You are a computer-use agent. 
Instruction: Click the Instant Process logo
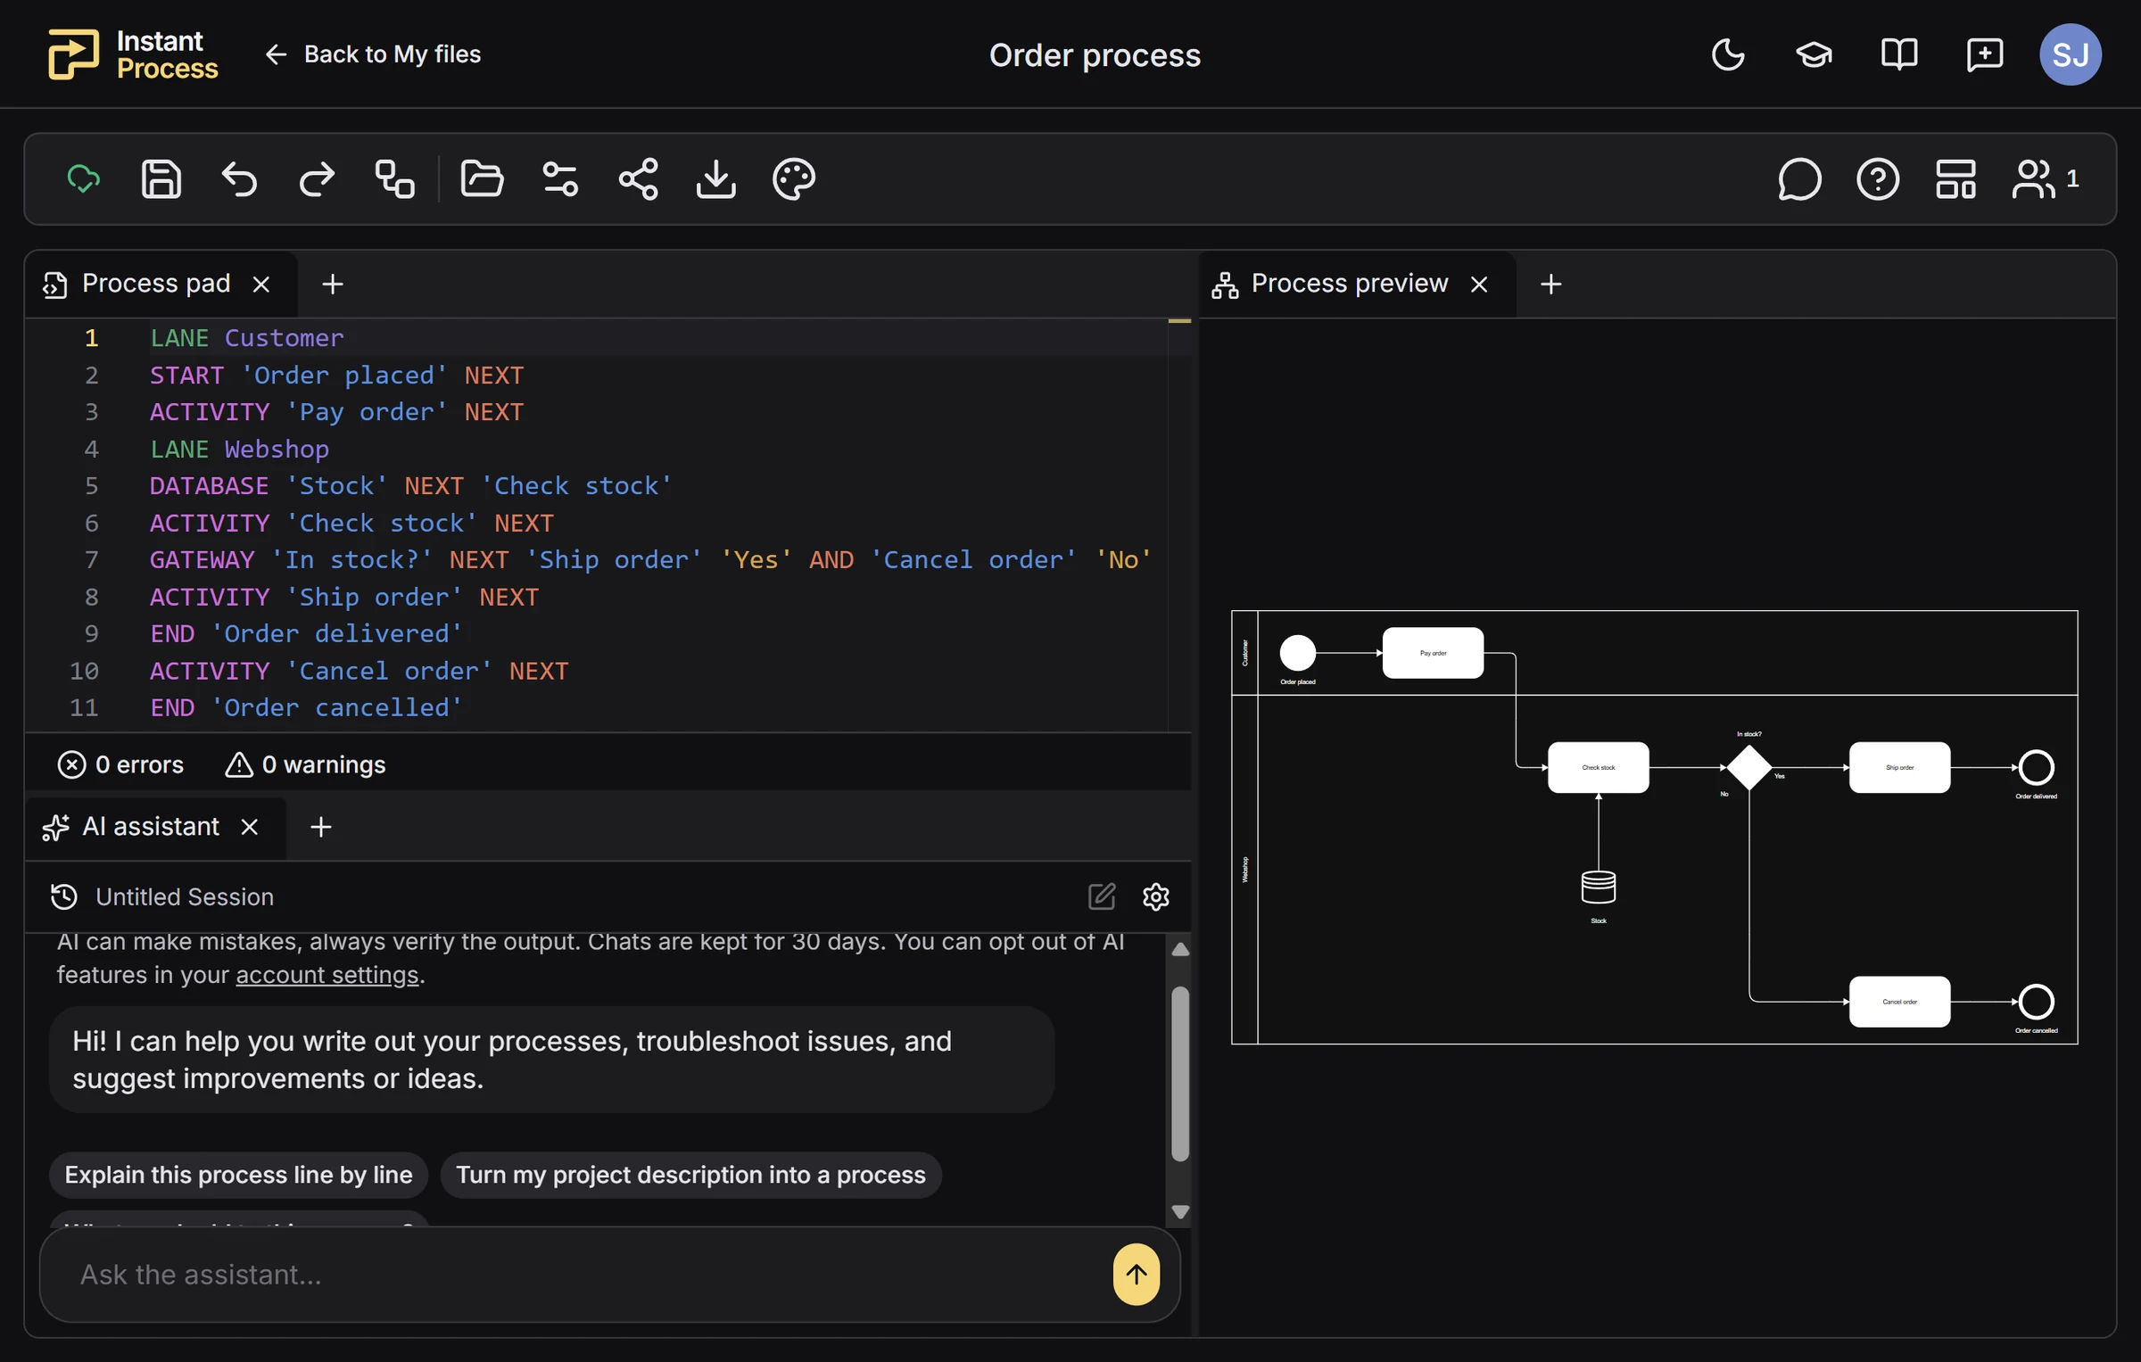133,54
